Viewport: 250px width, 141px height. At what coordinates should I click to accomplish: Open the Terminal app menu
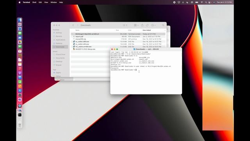point(26,2)
